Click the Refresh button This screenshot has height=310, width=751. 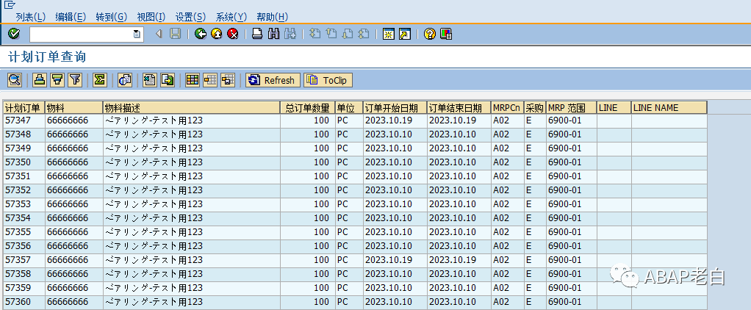[273, 80]
